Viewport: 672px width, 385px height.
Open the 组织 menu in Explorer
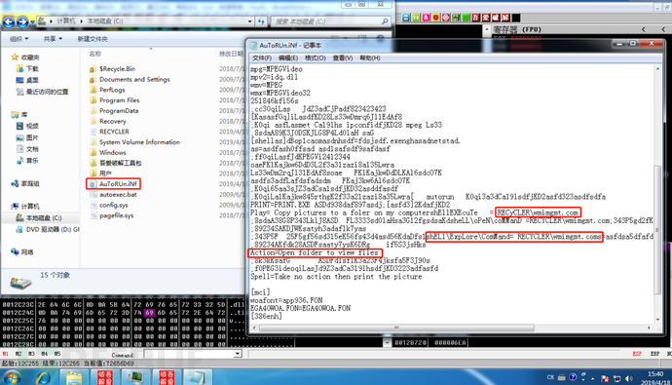point(19,39)
